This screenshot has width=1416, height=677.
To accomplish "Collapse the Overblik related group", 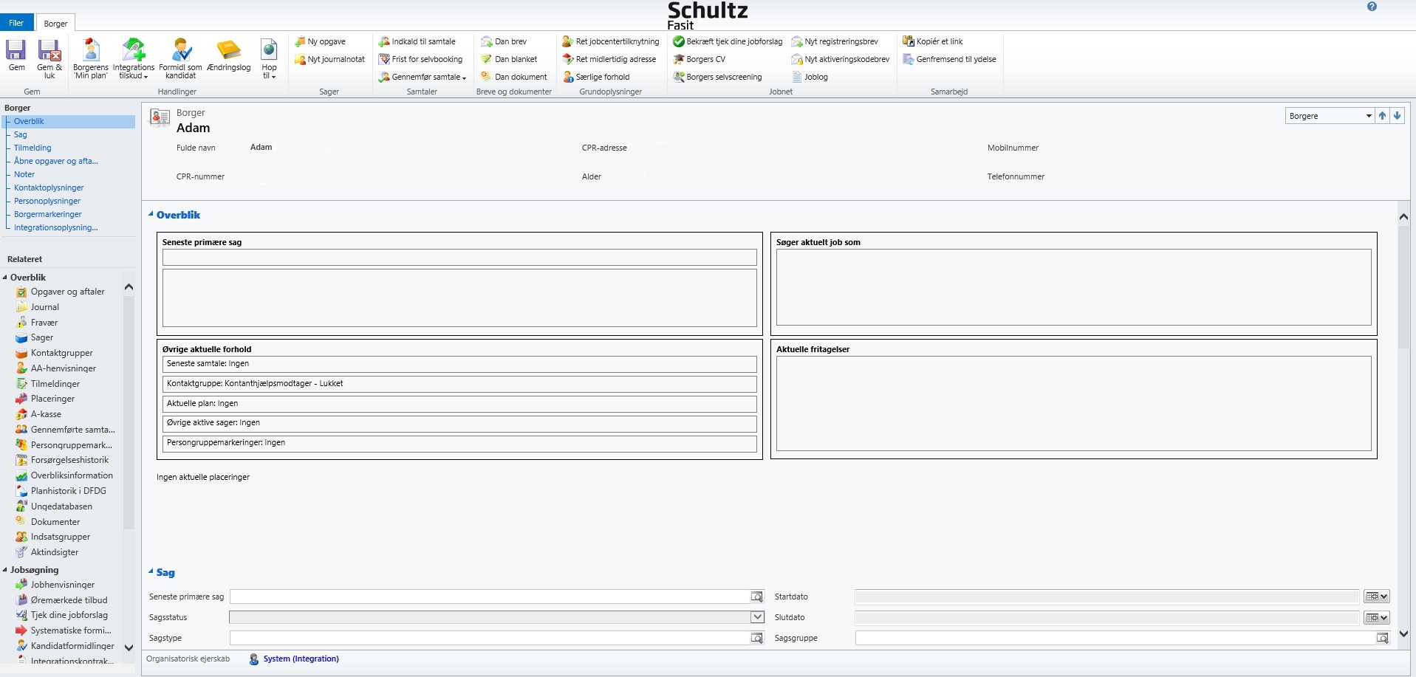I will (5, 278).
